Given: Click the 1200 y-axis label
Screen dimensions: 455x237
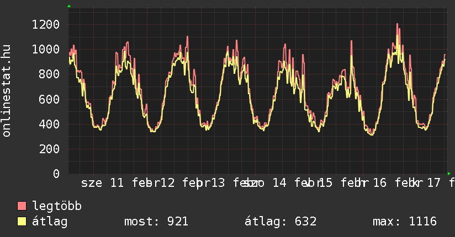Looking at the screenshot, I should pos(46,24).
